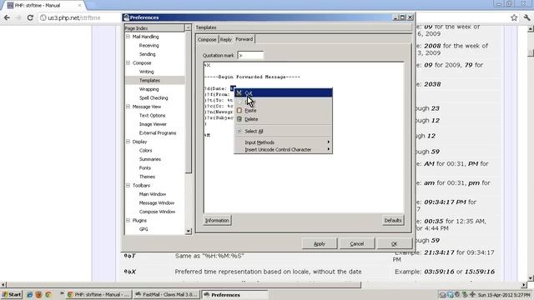Viewport: 534px width, 300px height.
Task: Collapse the Plugins tree node
Action: [x=128, y=220]
